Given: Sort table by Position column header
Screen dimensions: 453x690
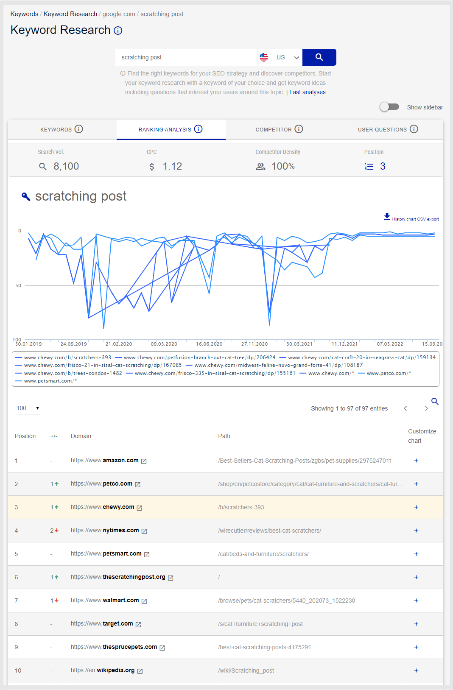Looking at the screenshot, I should 25,436.
